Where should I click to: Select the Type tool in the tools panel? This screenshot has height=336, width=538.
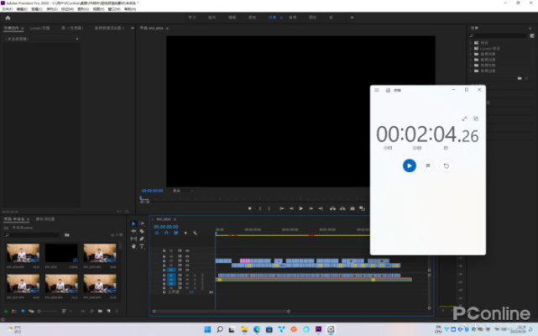pyautogui.click(x=141, y=247)
